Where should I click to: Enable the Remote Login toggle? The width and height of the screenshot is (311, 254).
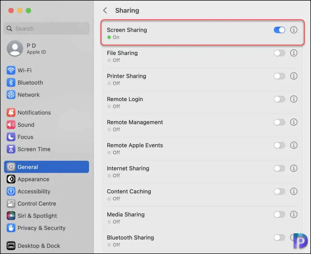pos(279,99)
